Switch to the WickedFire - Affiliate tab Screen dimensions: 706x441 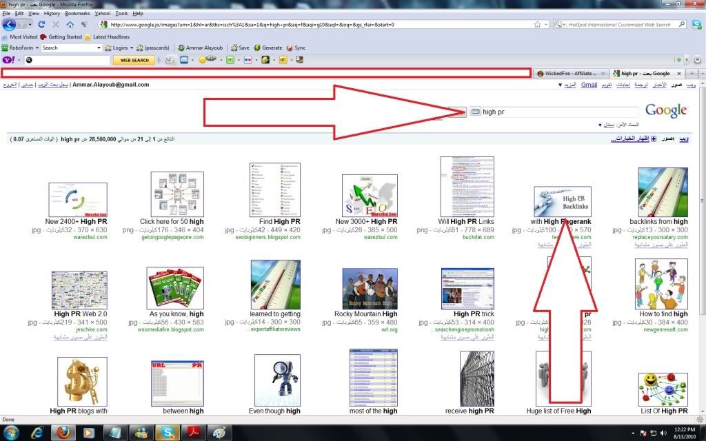pyautogui.click(x=571, y=73)
